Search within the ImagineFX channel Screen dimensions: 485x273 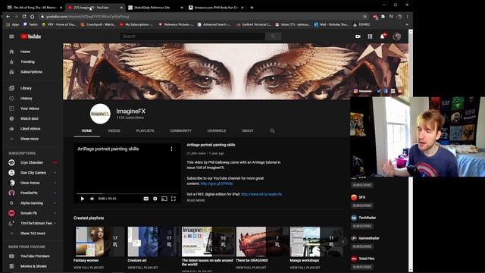272,131
